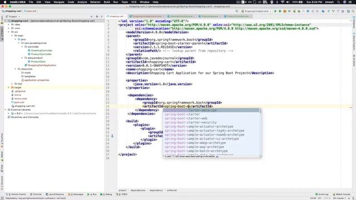This screenshot has height=200, width=356.
Task: Select spring-boot-starter-web completion suggestion
Action: pyautogui.click(x=211, y=118)
